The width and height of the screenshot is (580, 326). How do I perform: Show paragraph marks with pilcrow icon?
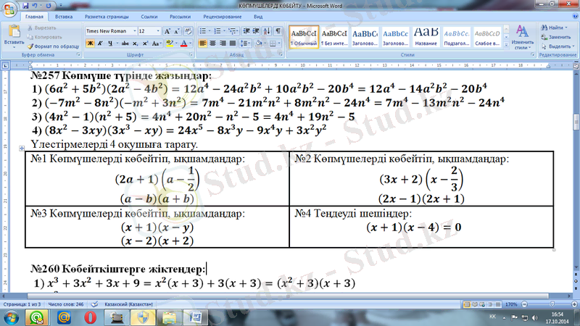279,31
